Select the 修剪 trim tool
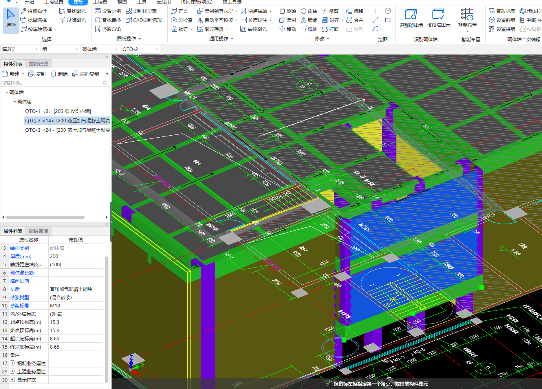The image size is (542, 389). click(330, 11)
